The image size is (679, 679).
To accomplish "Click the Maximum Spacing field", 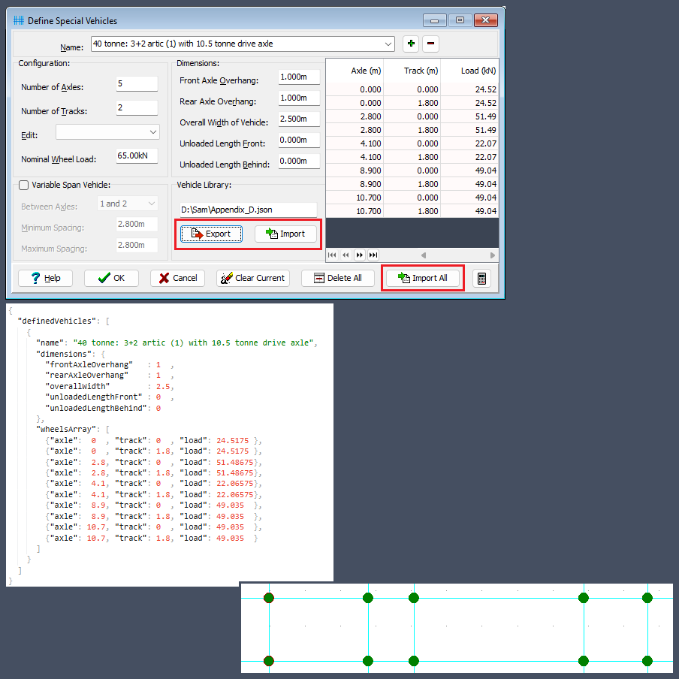I will (137, 245).
